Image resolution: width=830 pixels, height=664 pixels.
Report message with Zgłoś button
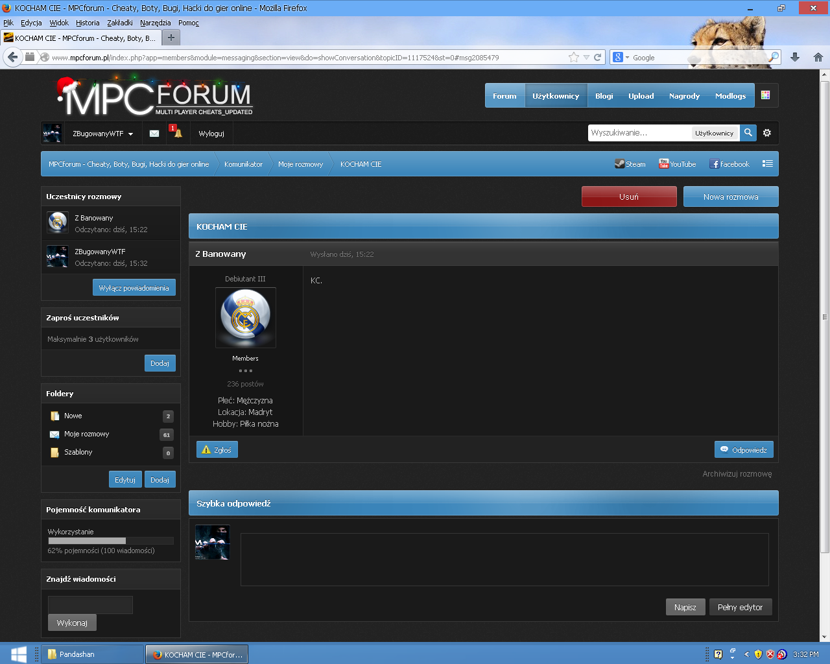(x=217, y=449)
